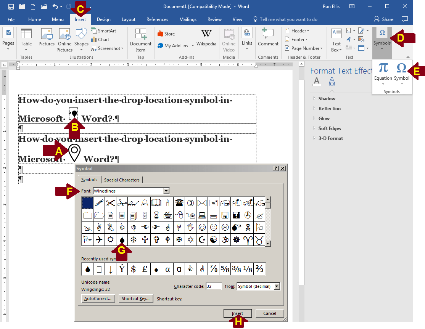Open the Page Number dropdown
The width and height of the screenshot is (425, 329).
click(304, 48)
